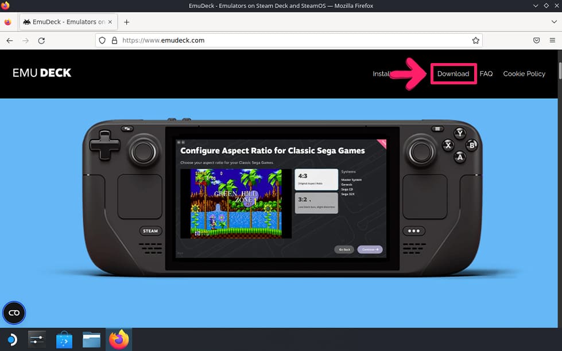The height and width of the screenshot is (351, 562).
Task: Open the floating cookie consent icon
Action: (x=14, y=313)
